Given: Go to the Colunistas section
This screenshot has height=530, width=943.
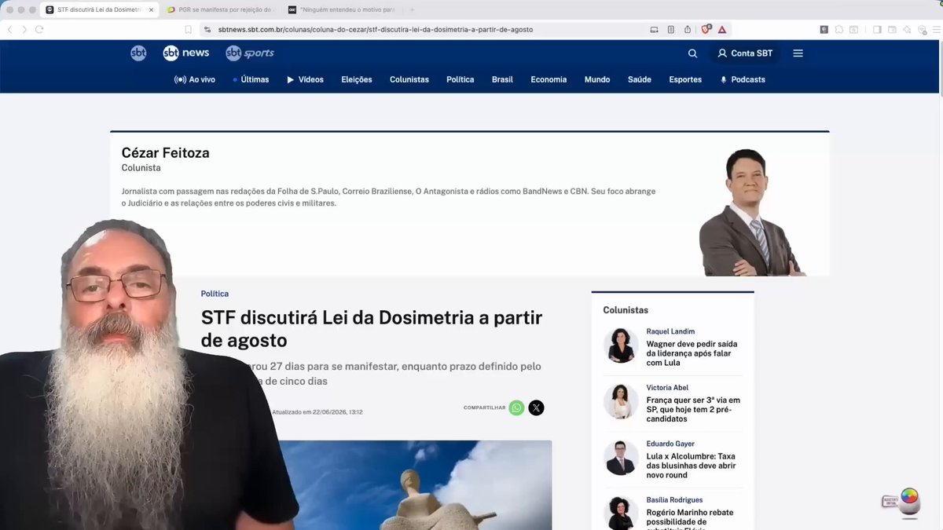Looking at the screenshot, I should (409, 79).
